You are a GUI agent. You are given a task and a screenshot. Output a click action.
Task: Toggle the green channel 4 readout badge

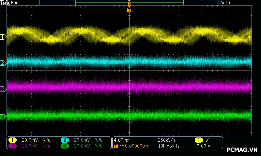click(x=65, y=146)
